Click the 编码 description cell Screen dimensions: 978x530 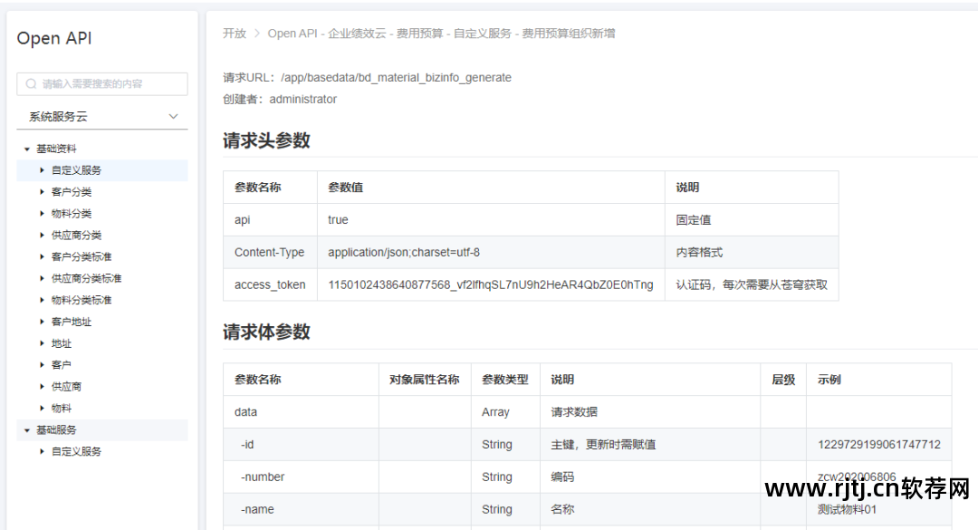point(650,477)
